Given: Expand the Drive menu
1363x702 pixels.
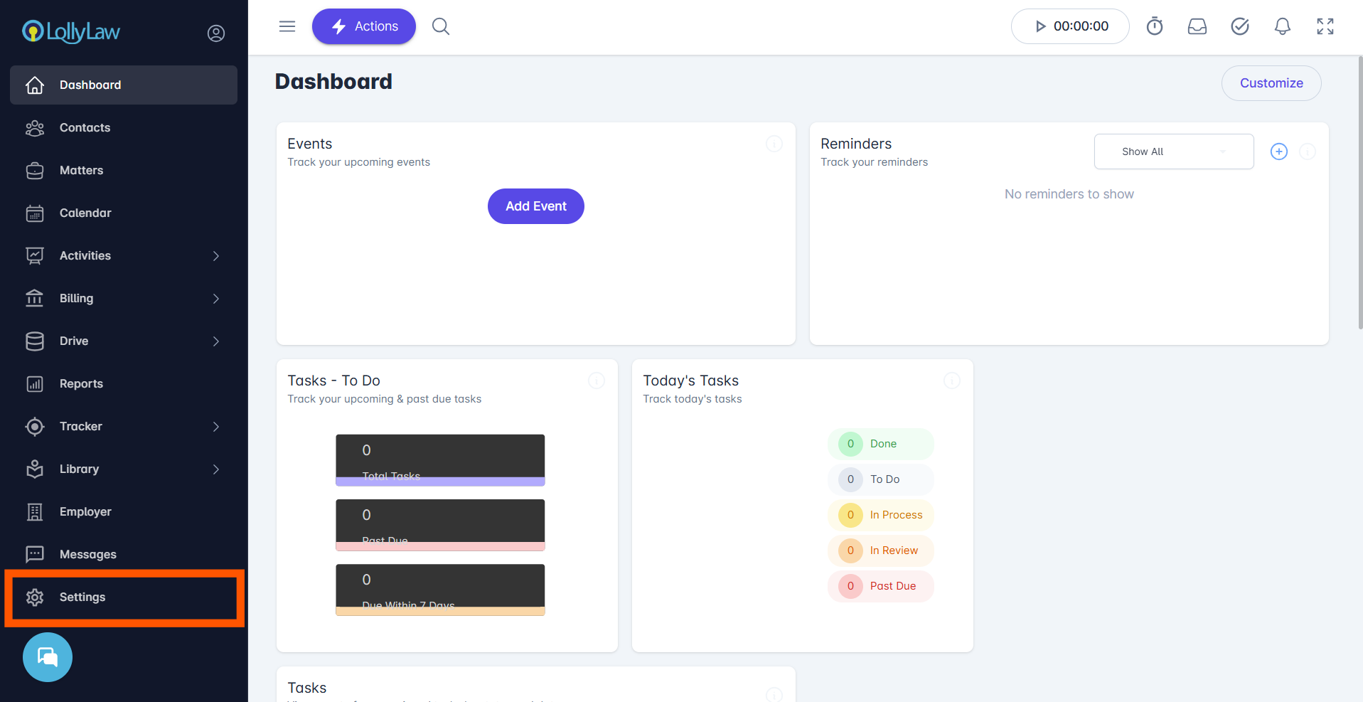Looking at the screenshot, I should pos(124,341).
